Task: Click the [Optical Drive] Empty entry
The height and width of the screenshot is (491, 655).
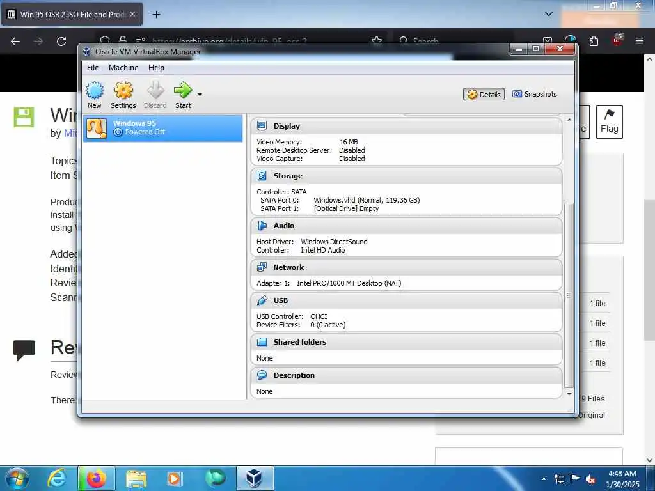Action: click(x=346, y=208)
